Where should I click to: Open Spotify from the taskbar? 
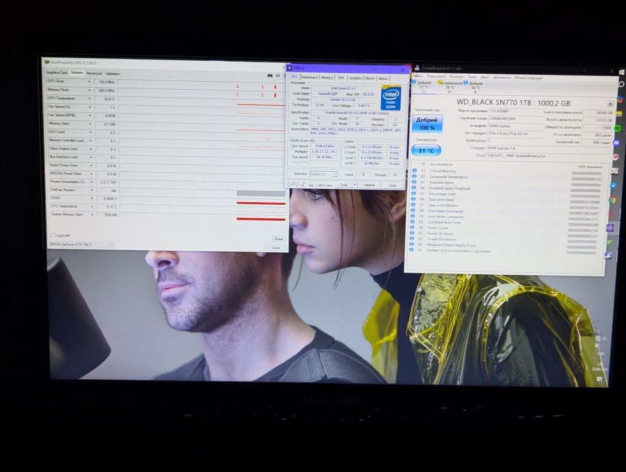(x=617, y=128)
